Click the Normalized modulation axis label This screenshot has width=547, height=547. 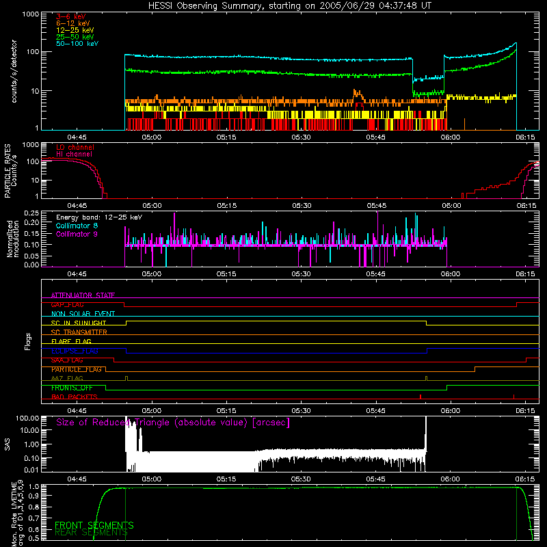click(13, 239)
